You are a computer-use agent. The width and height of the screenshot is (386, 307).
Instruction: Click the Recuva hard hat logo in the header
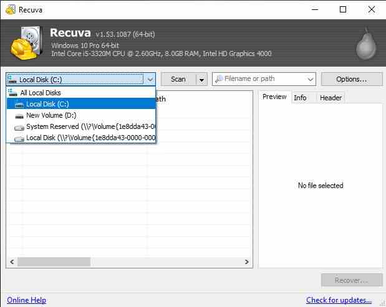pyautogui.click(x=26, y=43)
